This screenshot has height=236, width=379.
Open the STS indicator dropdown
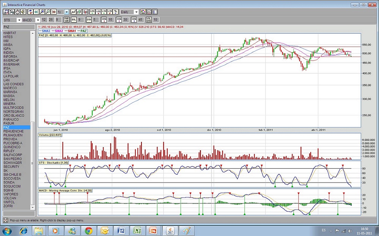19,20
